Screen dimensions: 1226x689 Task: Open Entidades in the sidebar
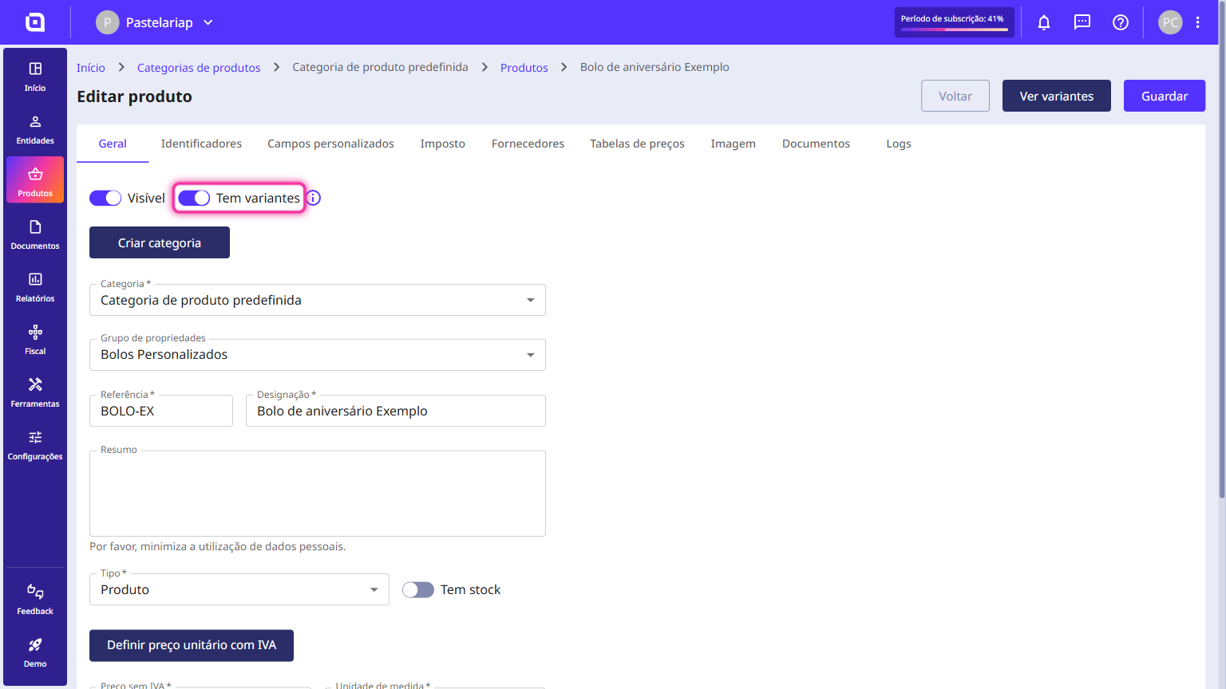pos(35,129)
